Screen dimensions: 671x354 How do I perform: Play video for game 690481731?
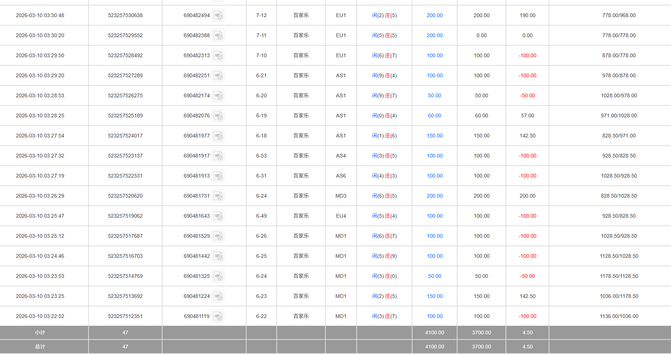click(x=219, y=196)
